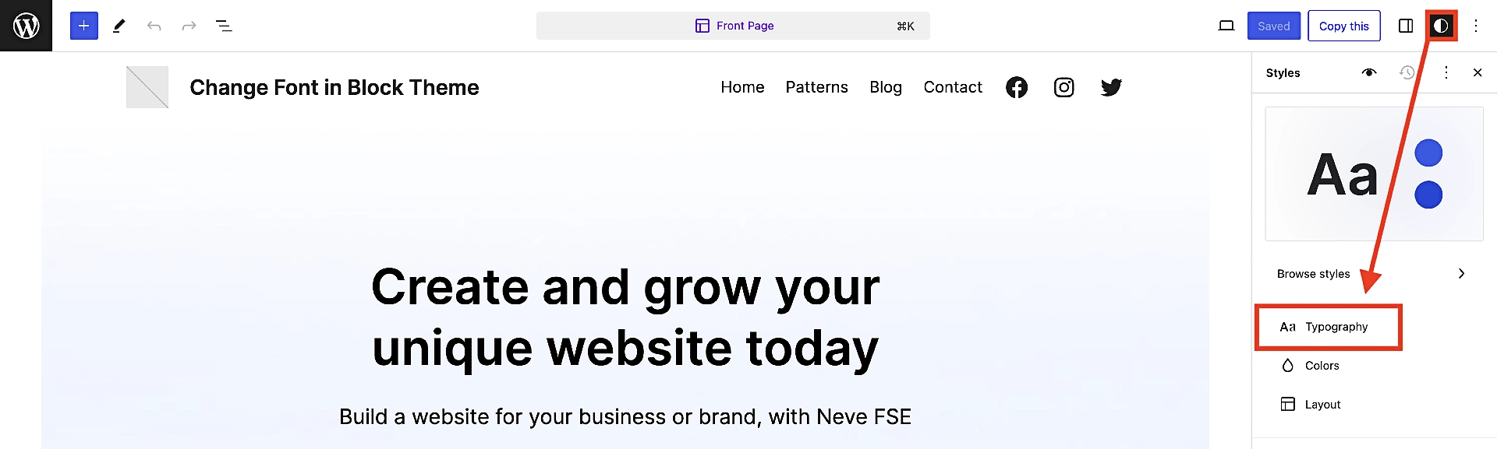Open the top bar options menu
Image resolution: width=1497 pixels, height=449 pixels.
pos(1476,26)
